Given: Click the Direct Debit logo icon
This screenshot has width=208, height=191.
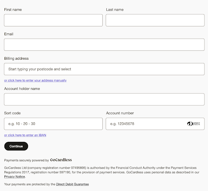Looking at the screenshot, I should click(x=193, y=124).
